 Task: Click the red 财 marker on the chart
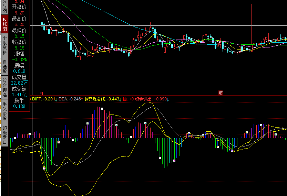pos(221,93)
